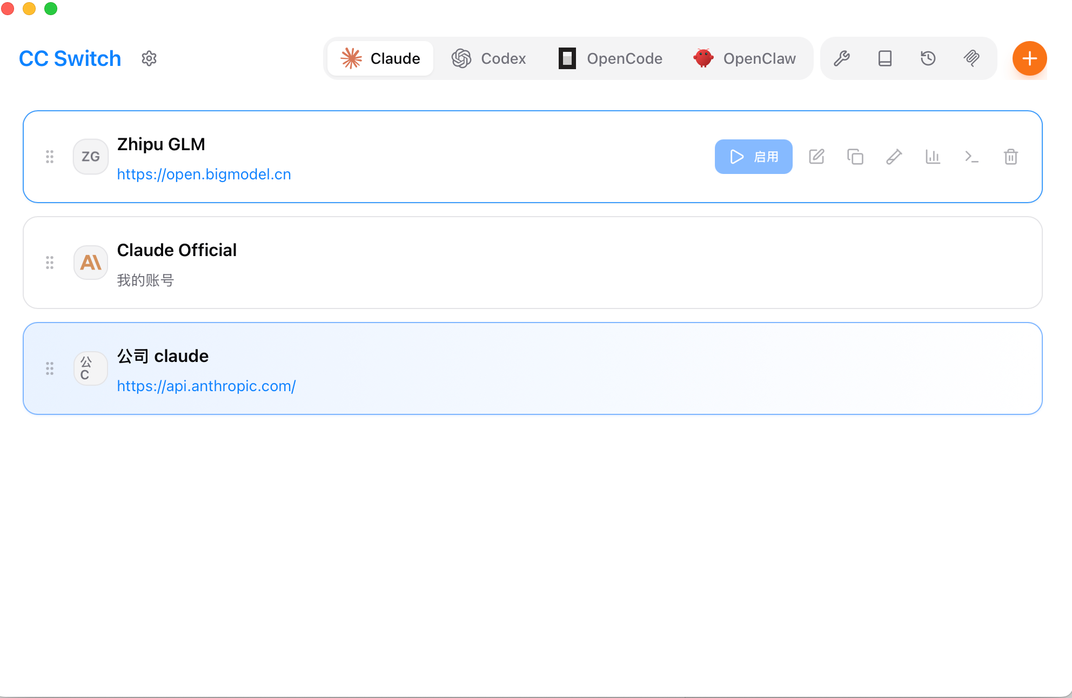Duplicate the Zhipu GLM provider

855,157
